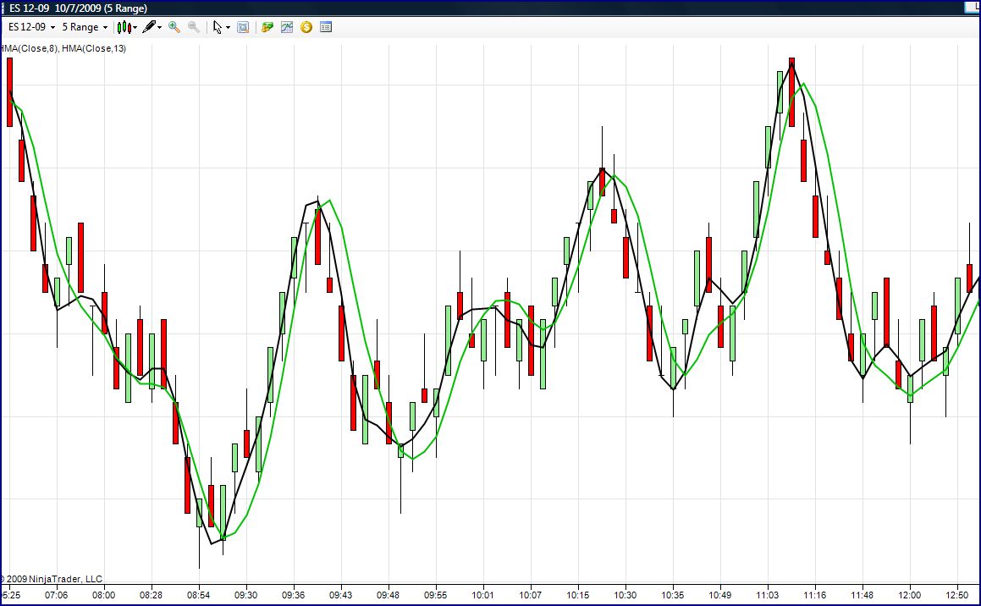981x606 pixels.
Task: Click the 11:03 time axis label
Action: (x=768, y=595)
